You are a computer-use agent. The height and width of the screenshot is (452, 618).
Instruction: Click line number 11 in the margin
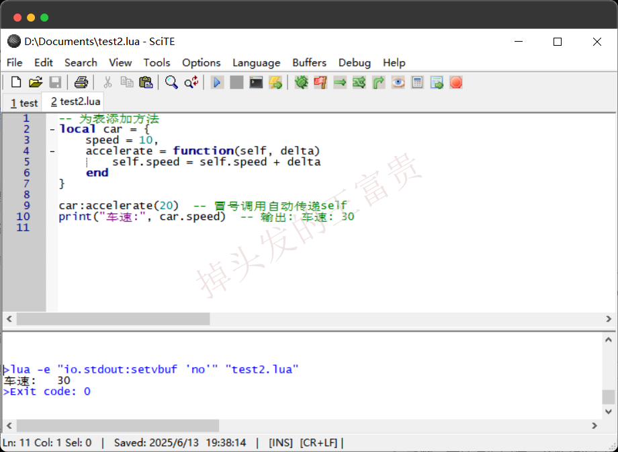[23, 227]
